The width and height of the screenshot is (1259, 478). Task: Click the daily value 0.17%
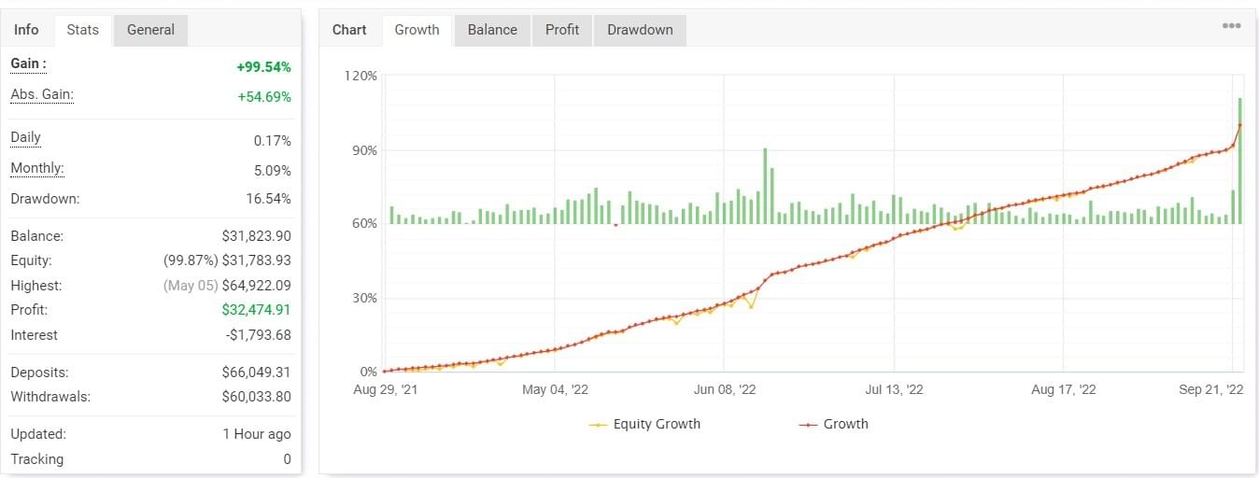273,141
